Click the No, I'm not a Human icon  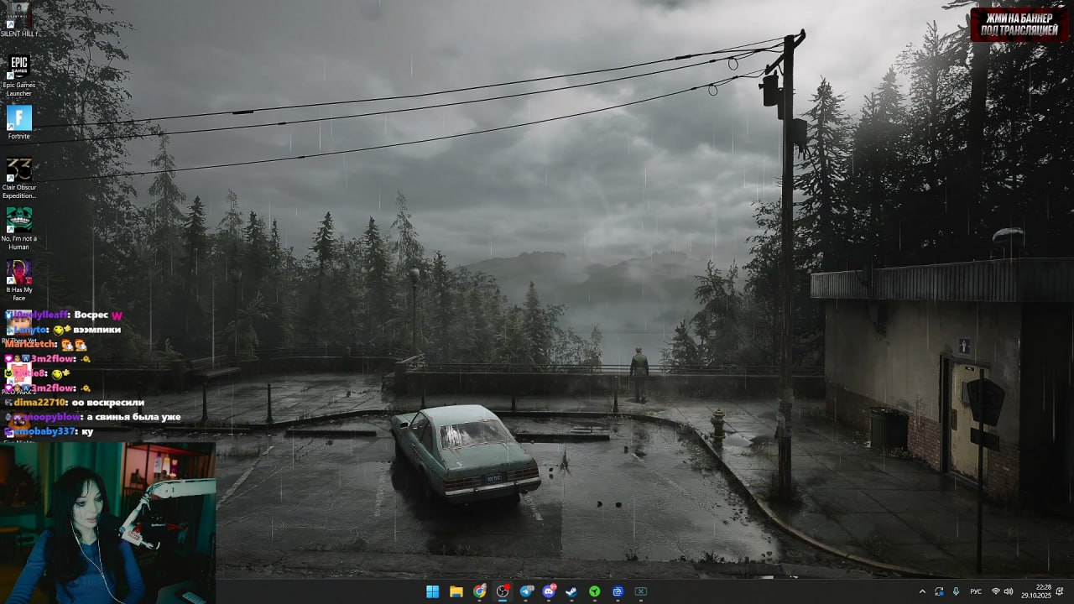(18, 228)
